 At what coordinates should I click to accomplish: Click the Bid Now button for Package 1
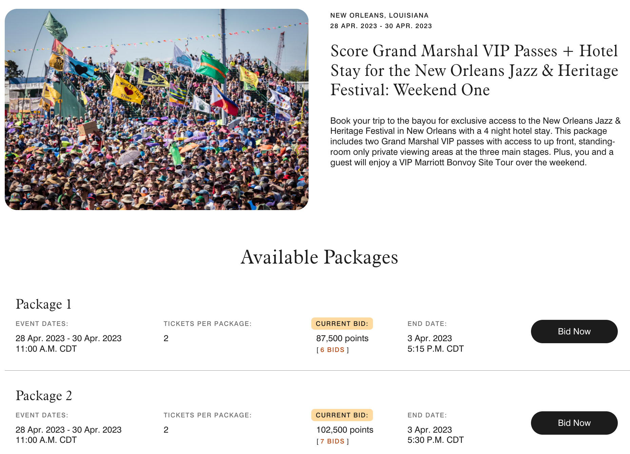(x=574, y=331)
